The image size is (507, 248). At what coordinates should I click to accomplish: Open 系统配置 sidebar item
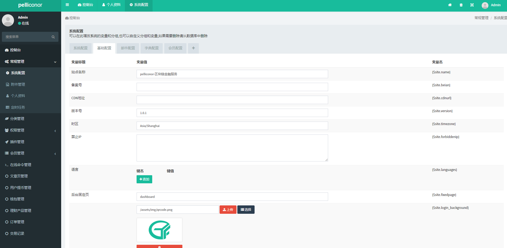pos(30,73)
